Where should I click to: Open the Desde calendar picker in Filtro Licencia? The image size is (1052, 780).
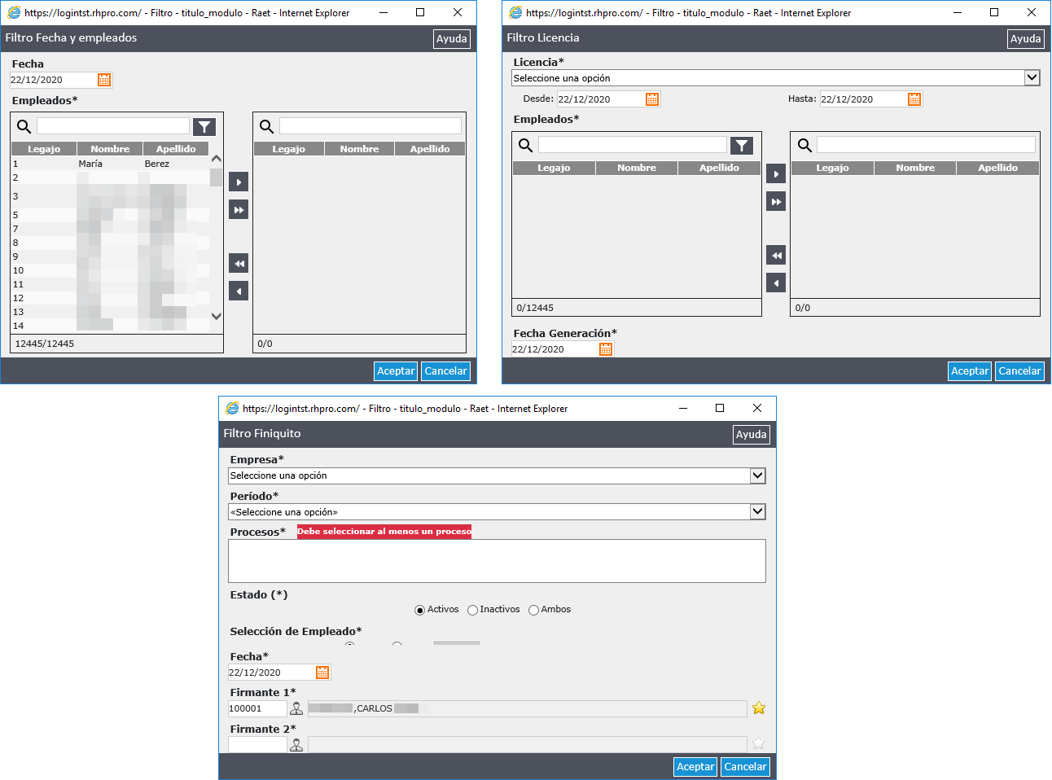pos(652,99)
